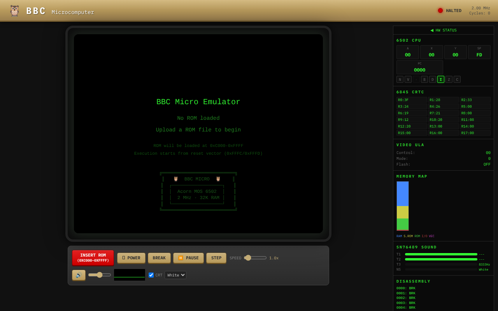Click the blue RAM block in memory map

[402, 193]
